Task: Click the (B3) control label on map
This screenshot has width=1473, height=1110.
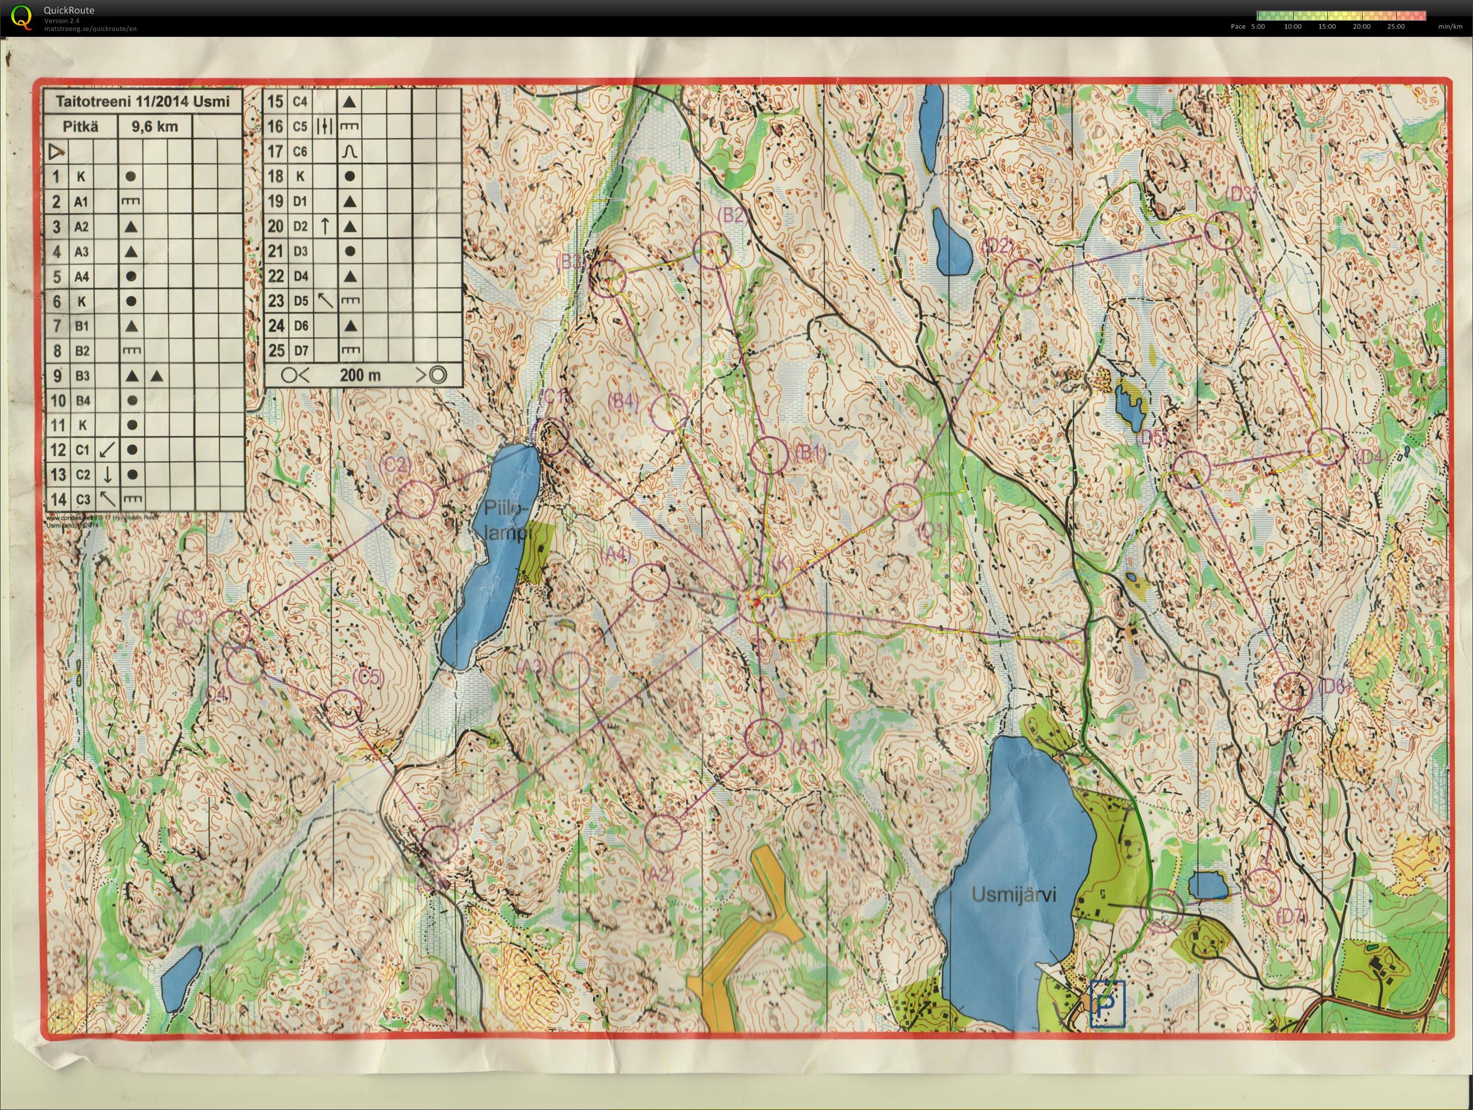Action: [x=571, y=261]
